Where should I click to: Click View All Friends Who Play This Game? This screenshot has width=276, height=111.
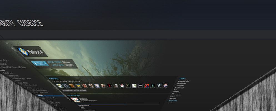[74, 90]
